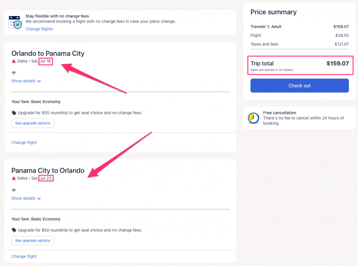
Task: Click the calendar shield flexible booking icon
Action: [x=15, y=22]
